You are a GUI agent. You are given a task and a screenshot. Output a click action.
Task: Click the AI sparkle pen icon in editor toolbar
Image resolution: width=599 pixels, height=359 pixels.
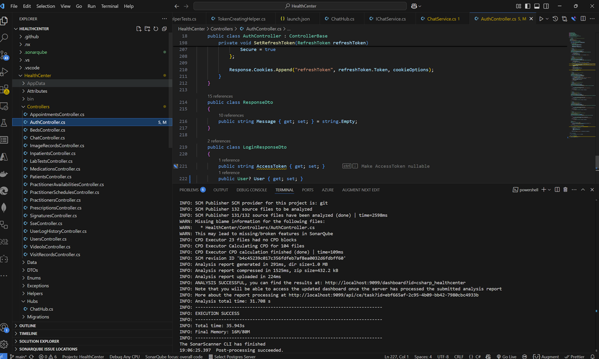click(574, 18)
